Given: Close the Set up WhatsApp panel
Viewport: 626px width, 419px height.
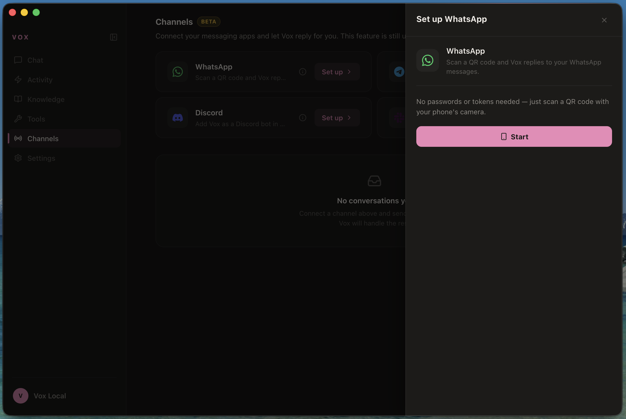Looking at the screenshot, I should (604, 20).
